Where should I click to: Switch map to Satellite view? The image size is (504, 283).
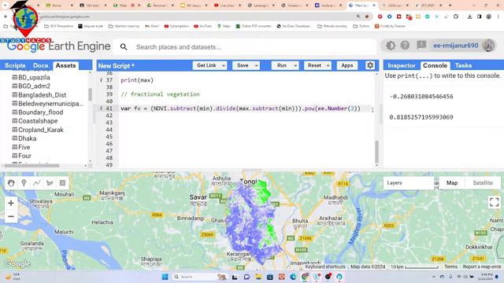pos(483,183)
